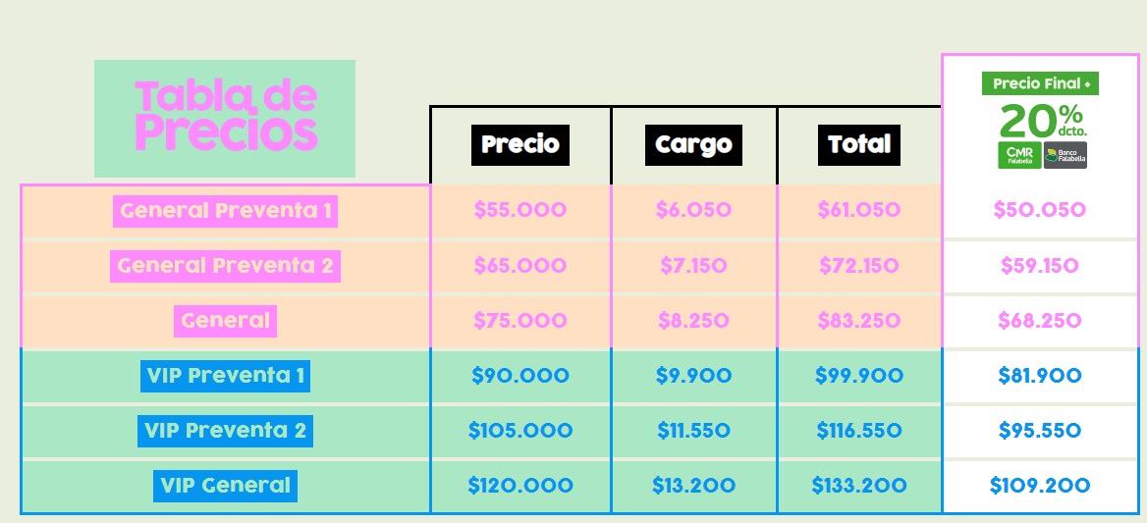
Task: Select the Precio Final green label
Action: click(1040, 83)
